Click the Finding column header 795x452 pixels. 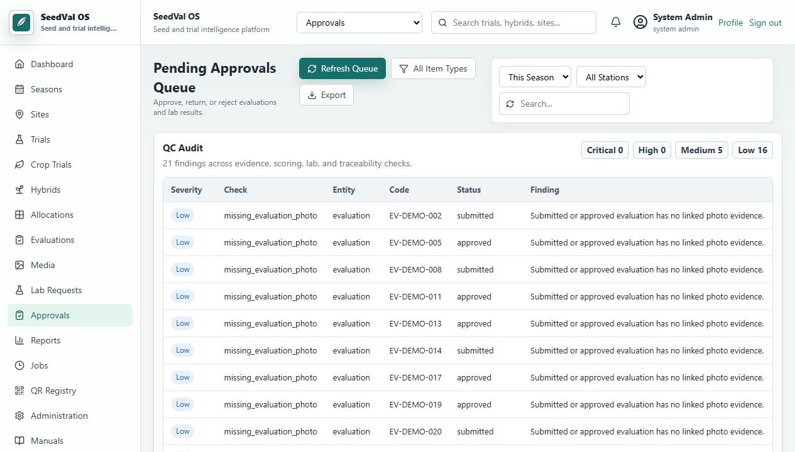[x=545, y=190]
